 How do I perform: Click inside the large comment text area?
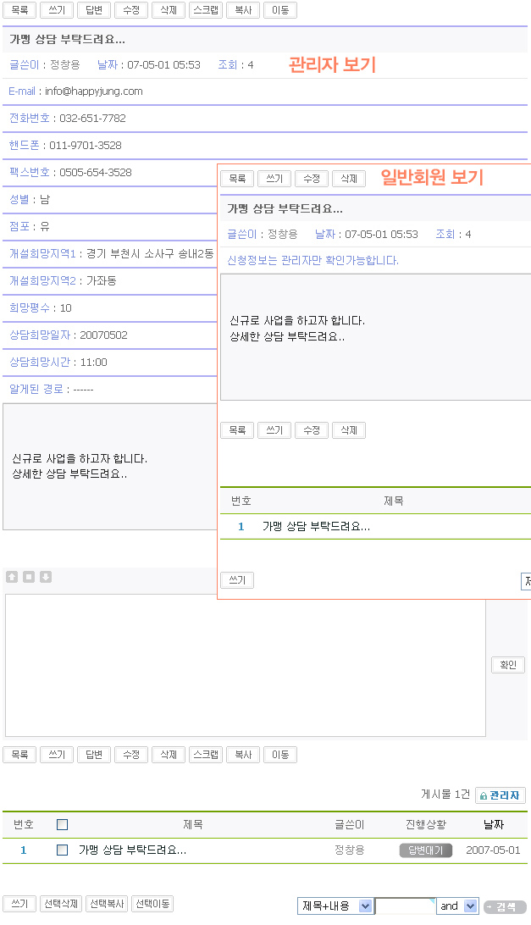(246, 665)
